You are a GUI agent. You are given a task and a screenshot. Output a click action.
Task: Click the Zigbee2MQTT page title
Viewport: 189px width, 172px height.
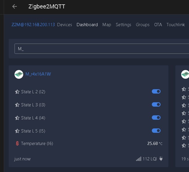[x=47, y=6]
